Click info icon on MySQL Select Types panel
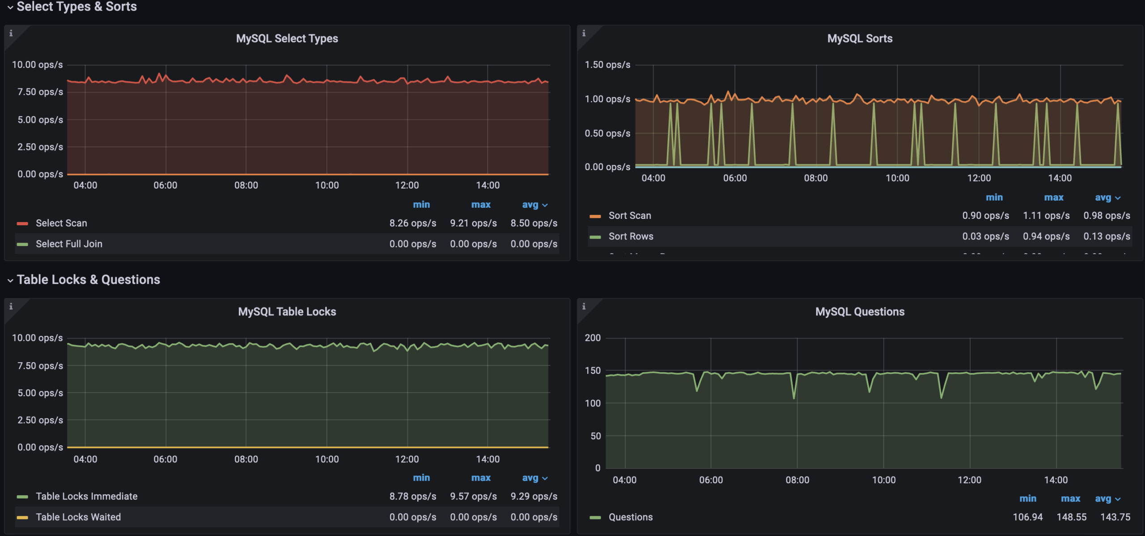 (11, 33)
